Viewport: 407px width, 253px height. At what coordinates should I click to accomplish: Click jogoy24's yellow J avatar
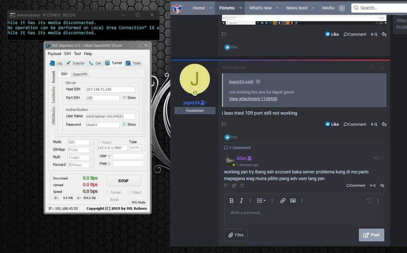coord(195,79)
